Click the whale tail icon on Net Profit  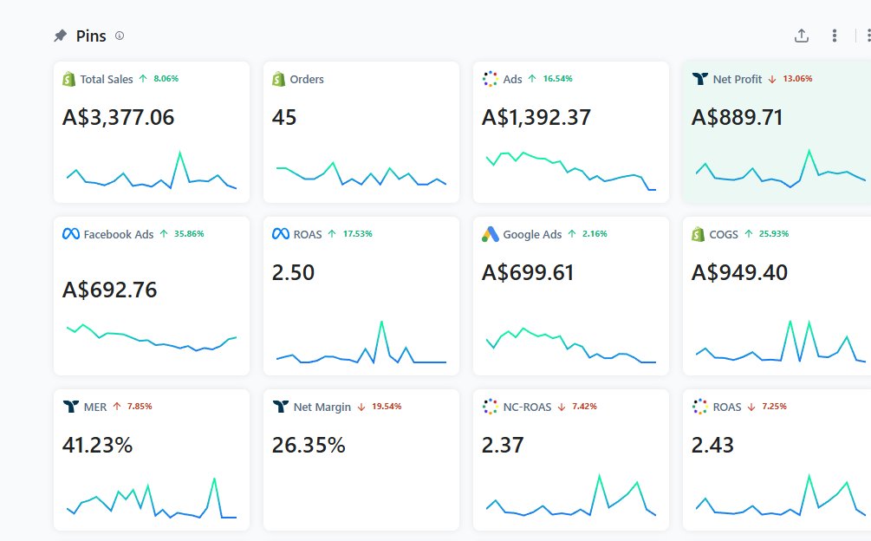point(700,79)
